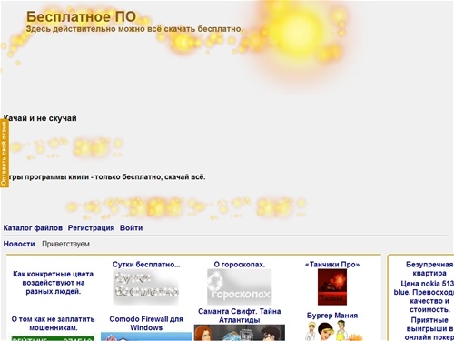Viewport: 454px width, 341px height.
Task: Open article Как конкретные цвета воздействуют
Action: tap(53, 283)
